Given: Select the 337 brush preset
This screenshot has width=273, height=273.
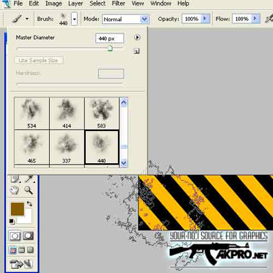Looking at the screenshot, I should [67, 147].
